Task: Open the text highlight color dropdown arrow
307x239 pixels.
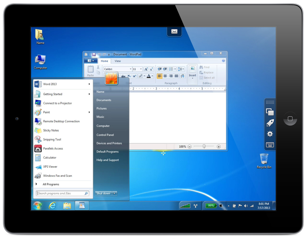Action: (x=145, y=76)
